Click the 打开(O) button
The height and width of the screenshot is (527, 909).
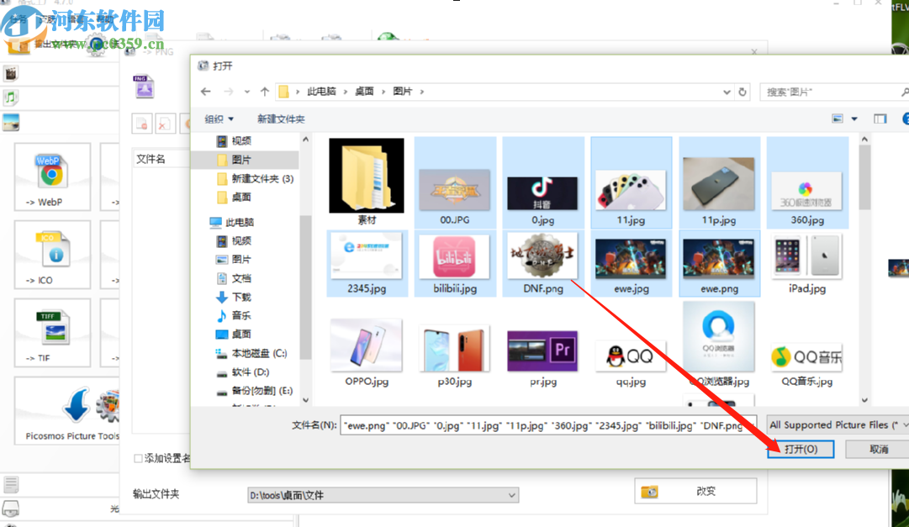tap(801, 450)
